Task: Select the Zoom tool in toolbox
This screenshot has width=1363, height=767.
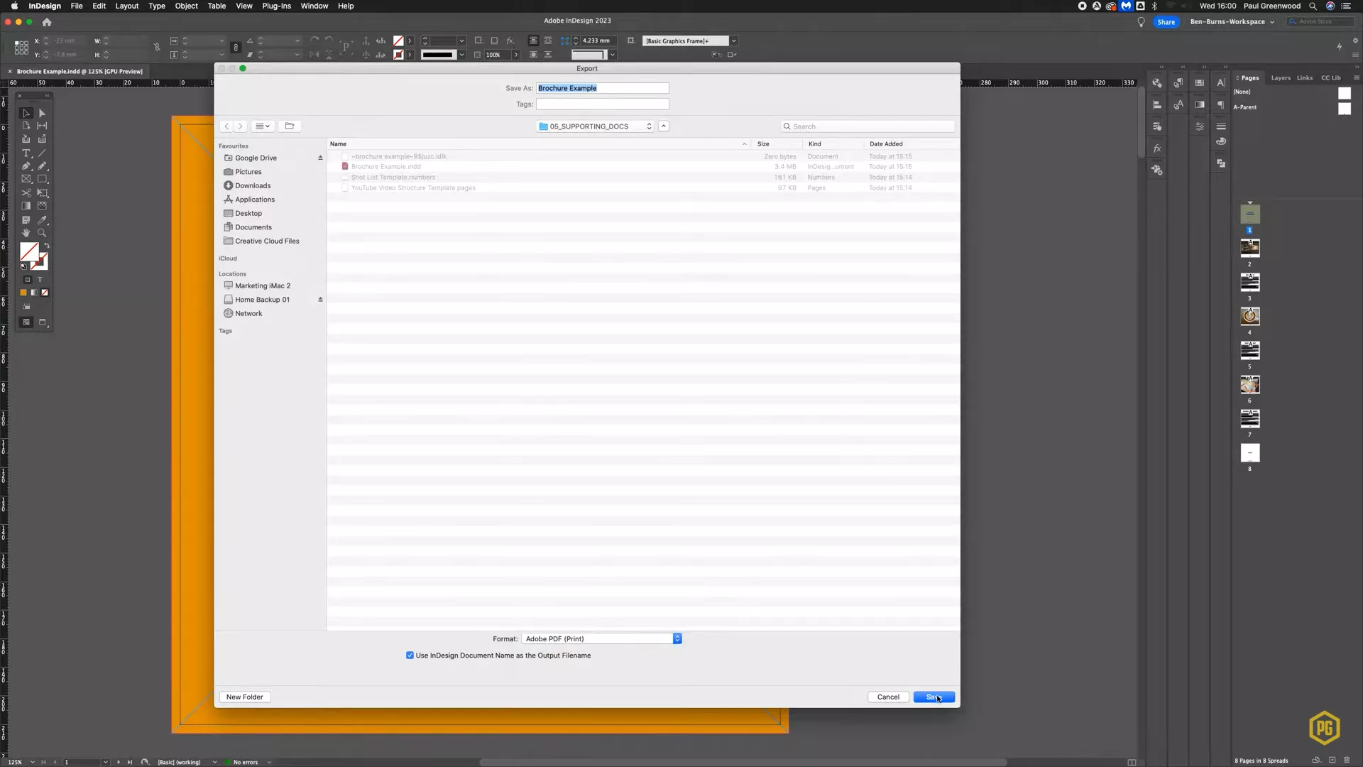Action: click(x=42, y=233)
